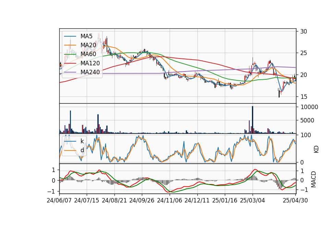This screenshot has height=236, width=329.
Task: Click the purple MA240 legend line sample
Action: pos(70,72)
